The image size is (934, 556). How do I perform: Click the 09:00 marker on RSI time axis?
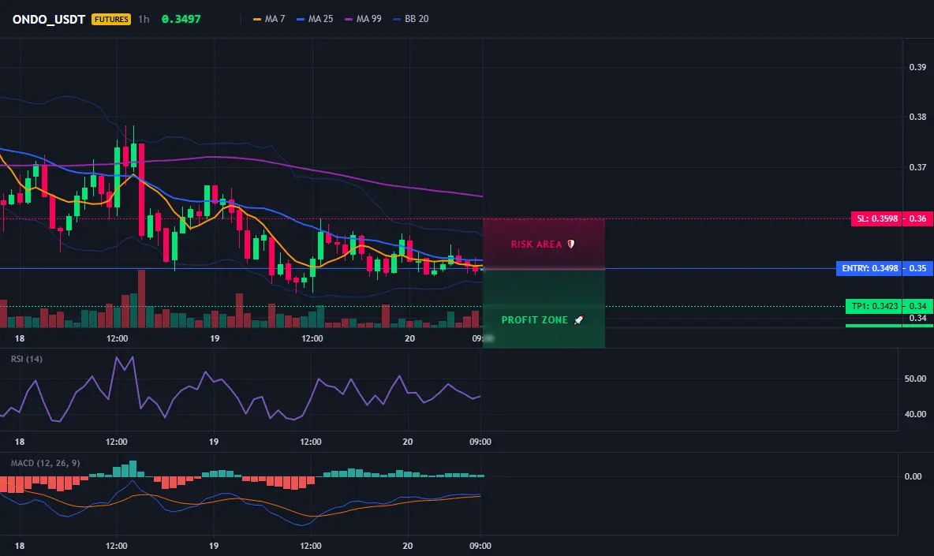[x=480, y=442]
